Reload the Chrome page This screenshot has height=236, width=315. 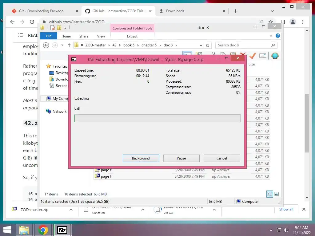[x=32, y=22]
